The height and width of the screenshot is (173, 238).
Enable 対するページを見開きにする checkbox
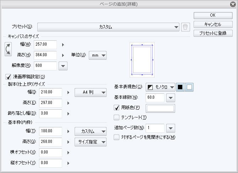(x=117, y=137)
